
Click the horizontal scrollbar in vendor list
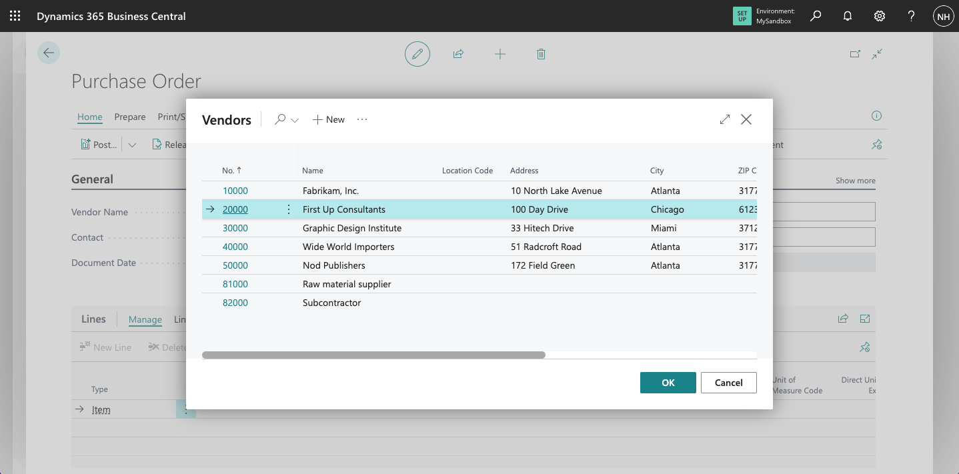coord(373,355)
